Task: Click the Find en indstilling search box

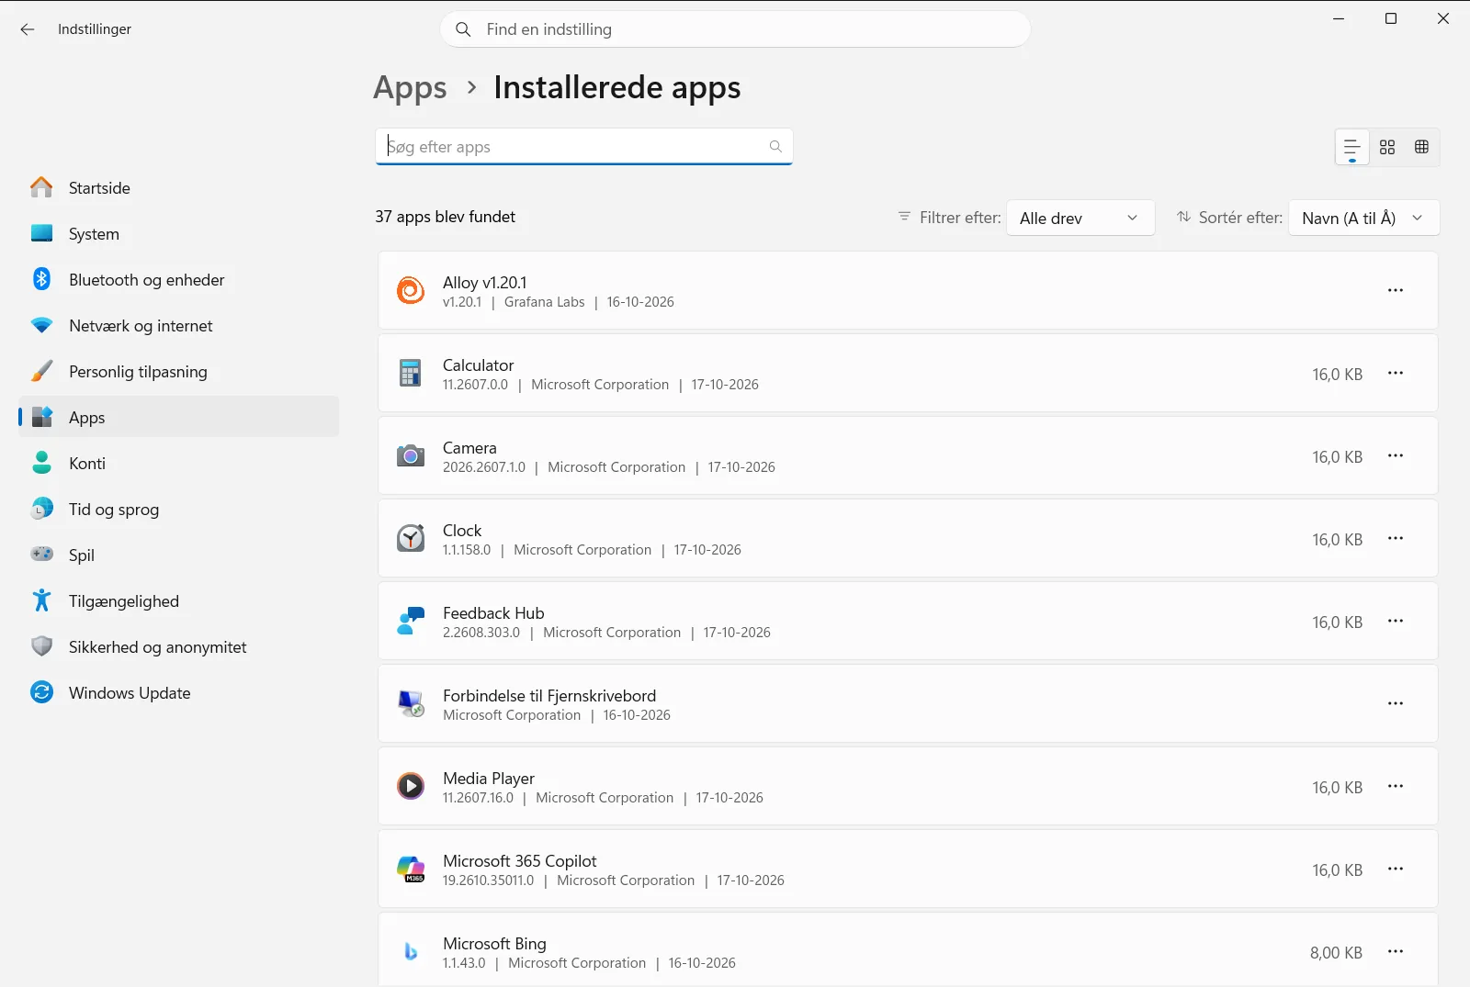Action: [735, 29]
